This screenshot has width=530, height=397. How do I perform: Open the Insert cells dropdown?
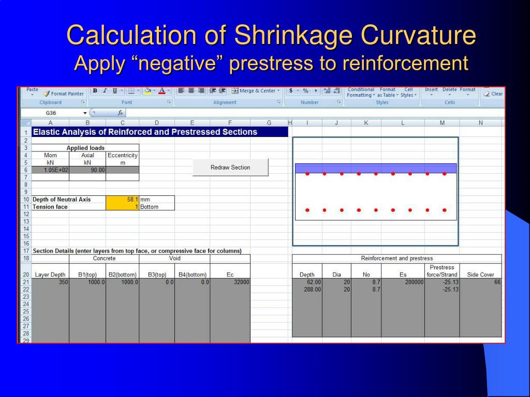[431, 91]
